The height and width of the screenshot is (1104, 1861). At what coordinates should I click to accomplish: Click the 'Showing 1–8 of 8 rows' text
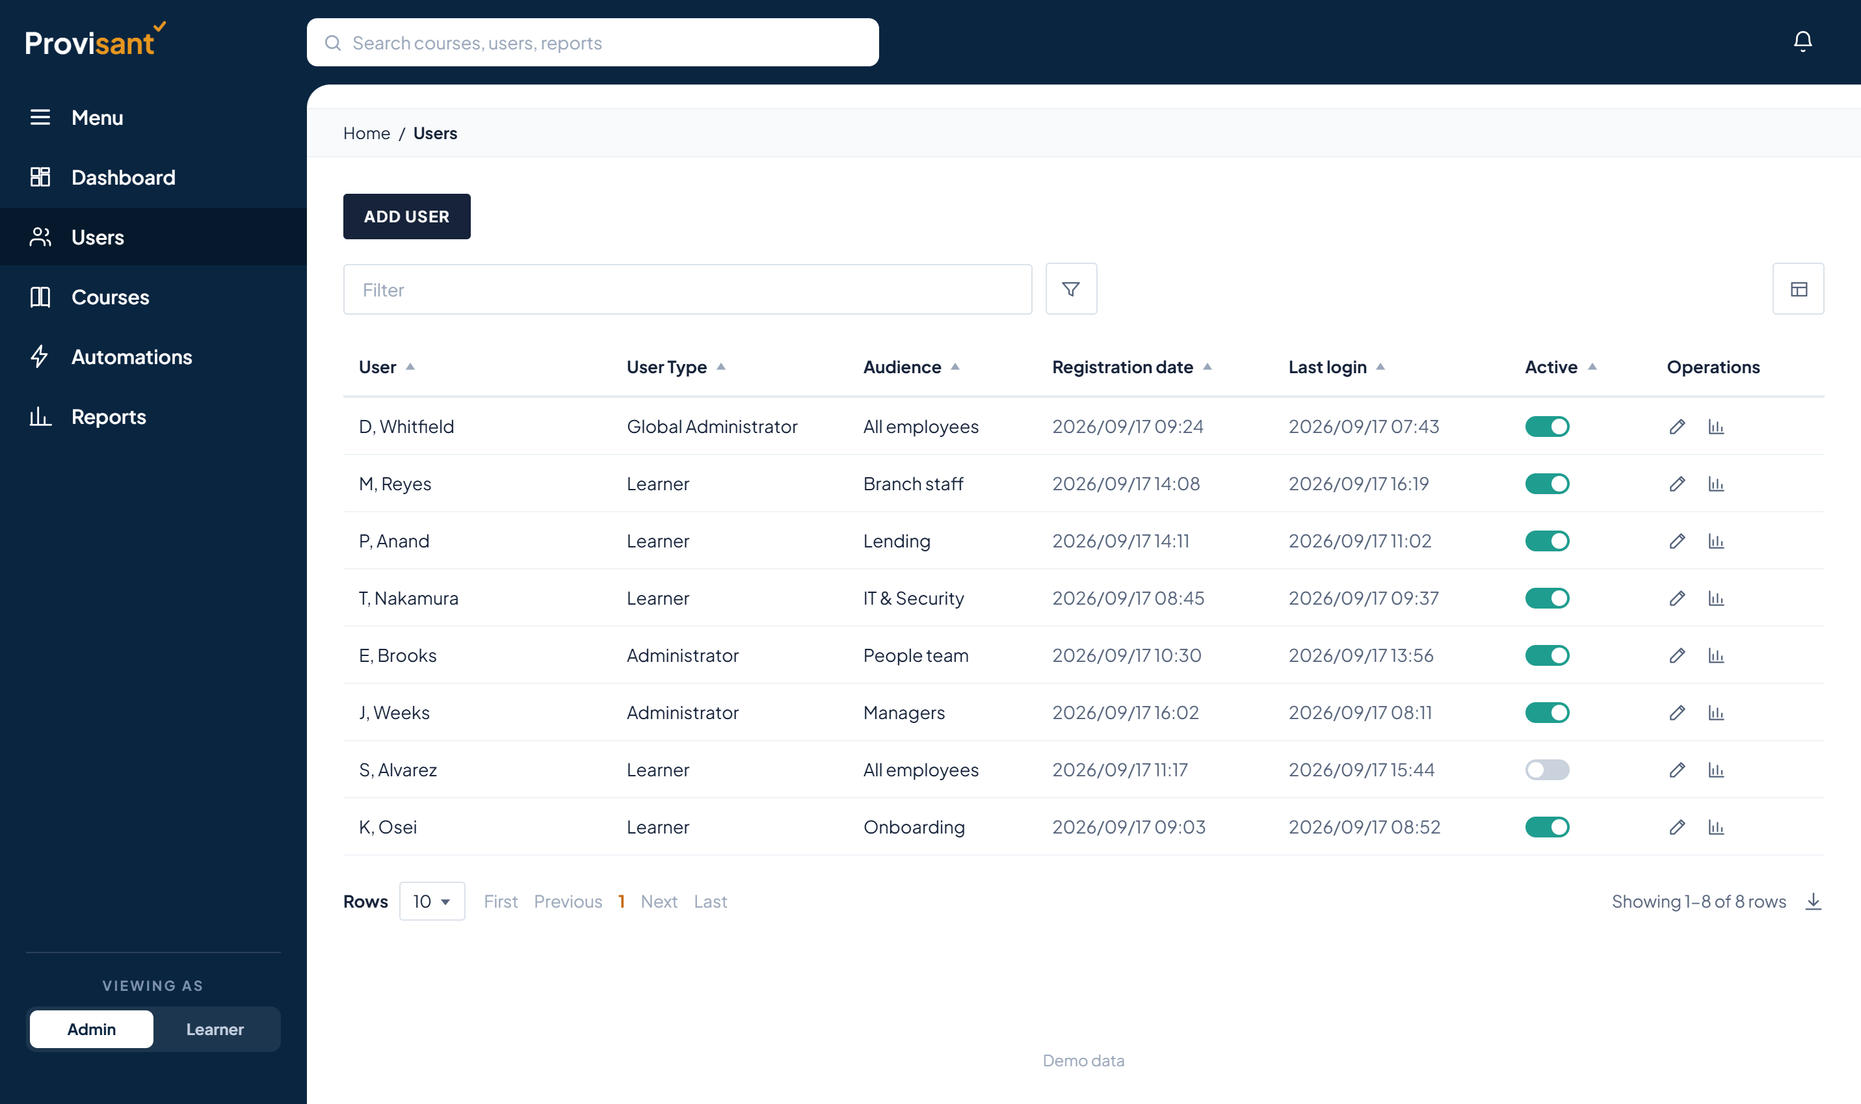pyautogui.click(x=1699, y=901)
